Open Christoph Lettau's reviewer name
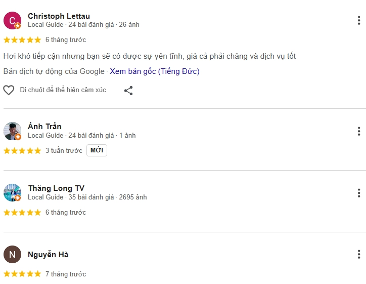This screenshot has width=366, height=284. point(59,16)
